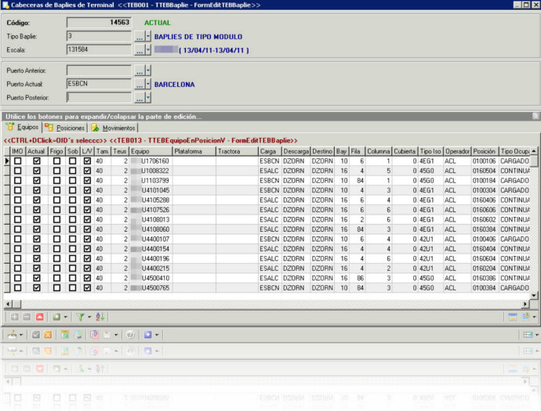Image resolution: width=541 pixels, height=411 pixels.
Task: Click the purple square toolbar icon
Action: click(147, 334)
